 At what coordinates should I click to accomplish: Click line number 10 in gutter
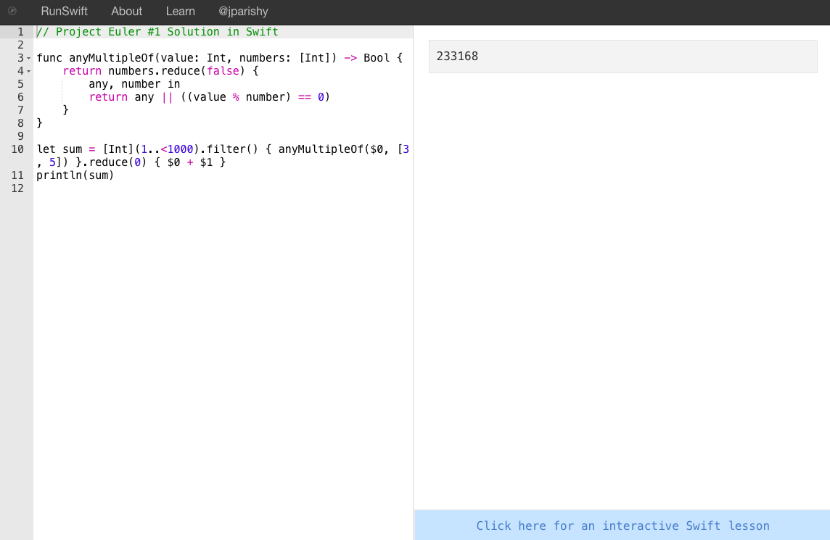(x=17, y=149)
